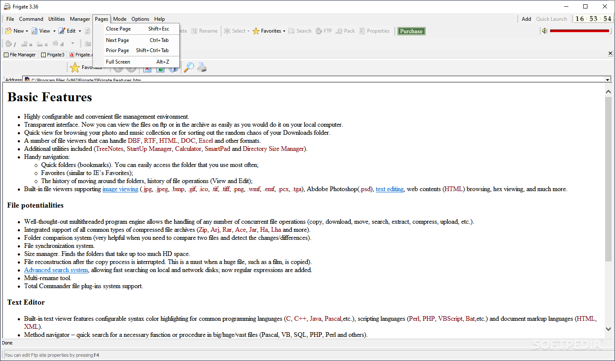Open the 'image viewing' link

(x=120, y=189)
